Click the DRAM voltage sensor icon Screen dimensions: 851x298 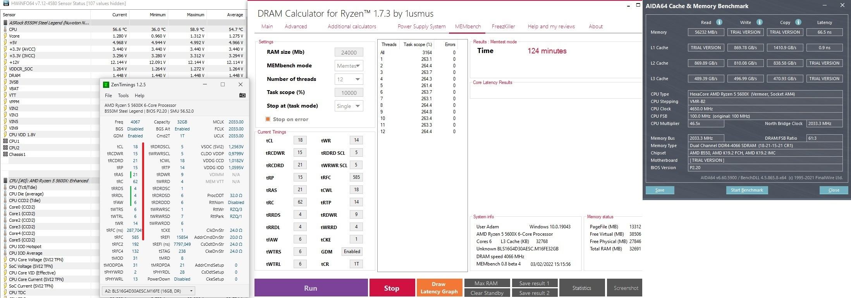coord(5,75)
